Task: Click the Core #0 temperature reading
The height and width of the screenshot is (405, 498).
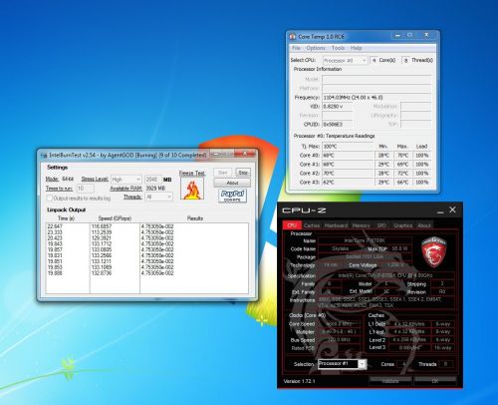Action: [348, 156]
